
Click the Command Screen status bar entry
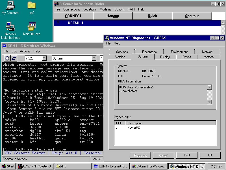[x=46, y=159]
